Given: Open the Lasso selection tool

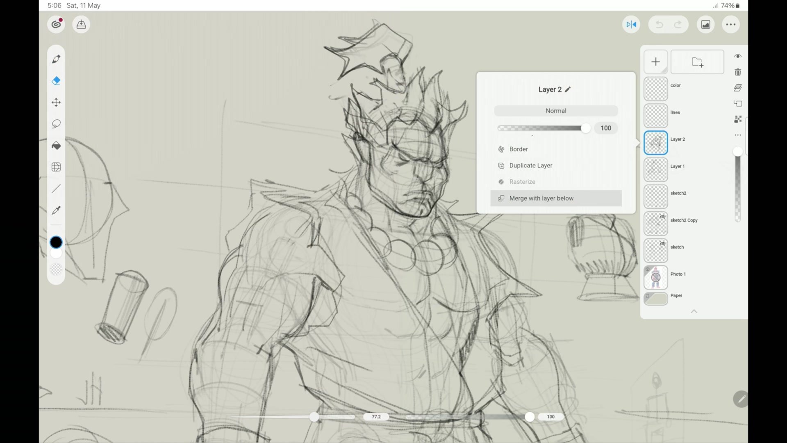Looking at the screenshot, I should (56, 123).
